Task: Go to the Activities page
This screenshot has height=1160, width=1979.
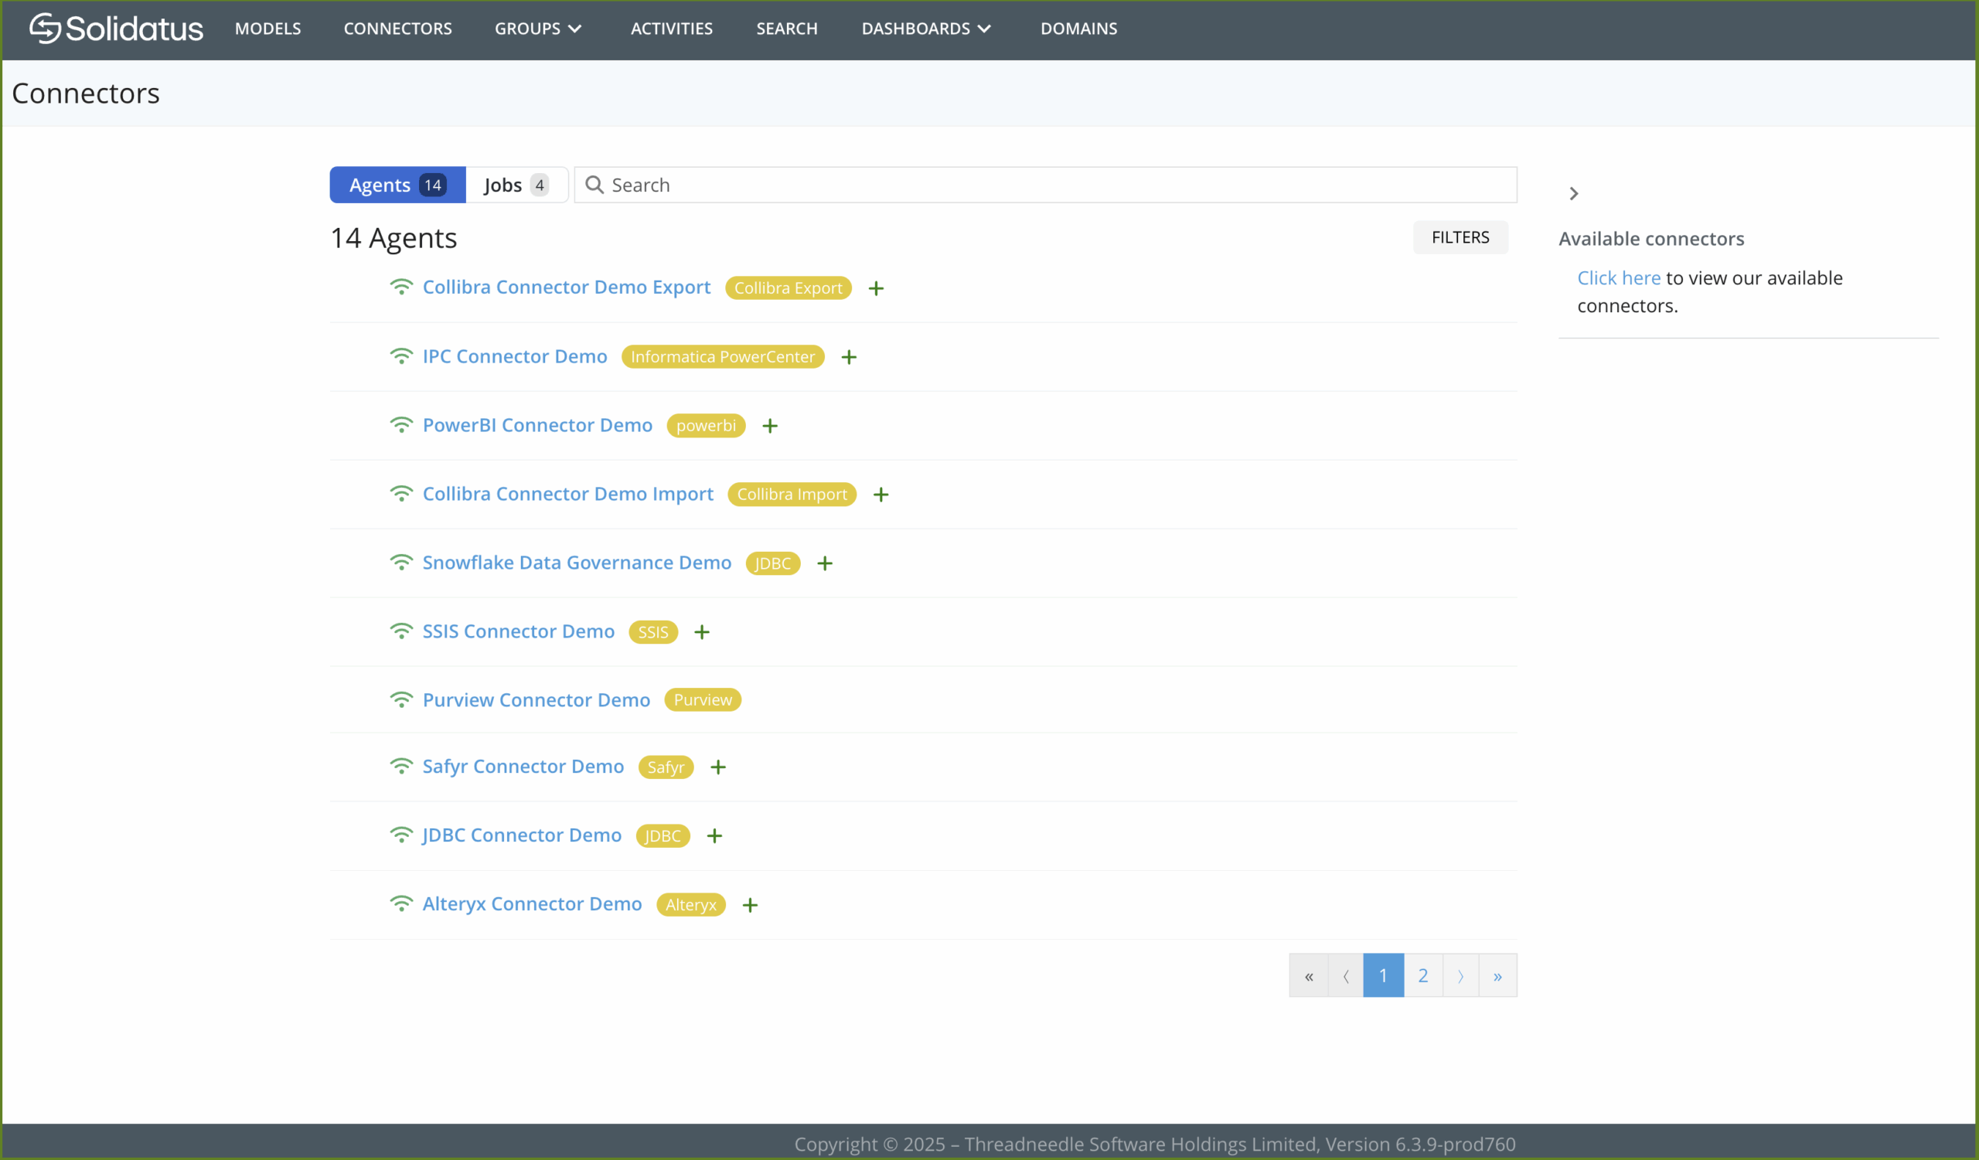Action: point(672,29)
